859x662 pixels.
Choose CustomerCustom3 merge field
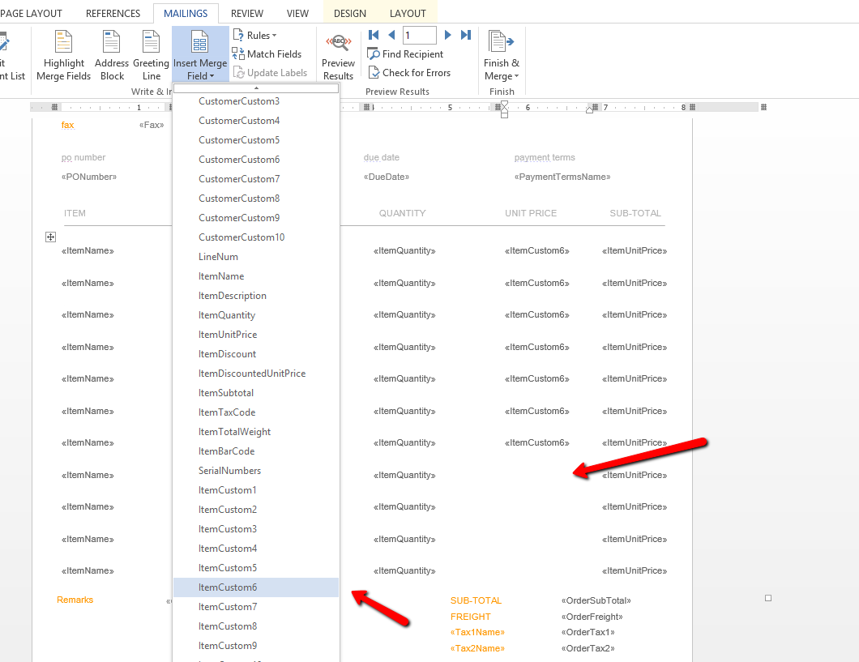tap(256, 101)
